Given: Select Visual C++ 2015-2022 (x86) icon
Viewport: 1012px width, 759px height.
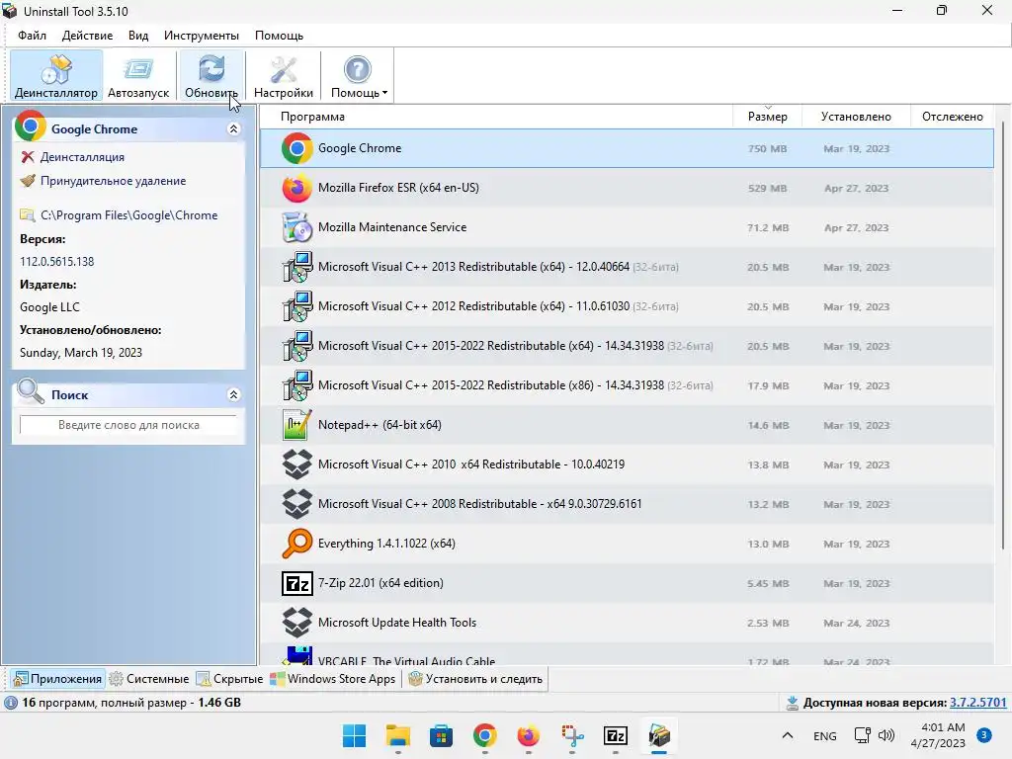Looking at the screenshot, I should (x=296, y=385).
